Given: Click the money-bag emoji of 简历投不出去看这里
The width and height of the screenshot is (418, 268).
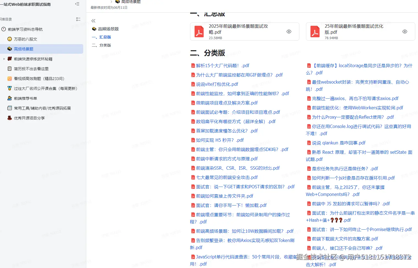Looking at the screenshot, I should coord(9,69).
